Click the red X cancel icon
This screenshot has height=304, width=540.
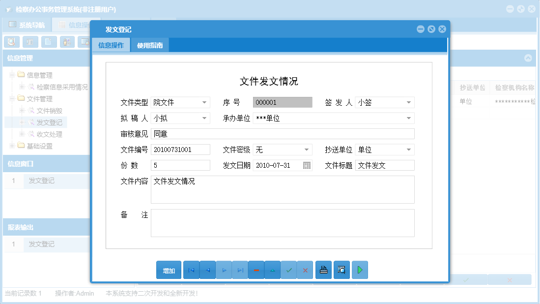305,270
